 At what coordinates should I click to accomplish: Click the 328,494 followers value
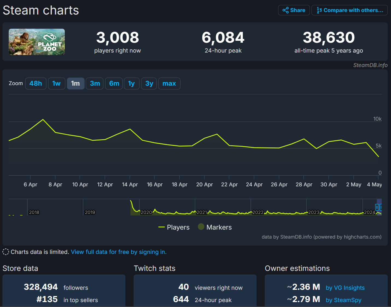click(x=41, y=287)
